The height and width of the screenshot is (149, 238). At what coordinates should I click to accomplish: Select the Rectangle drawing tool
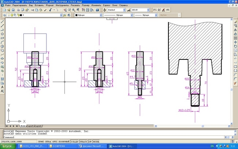coord(2,38)
